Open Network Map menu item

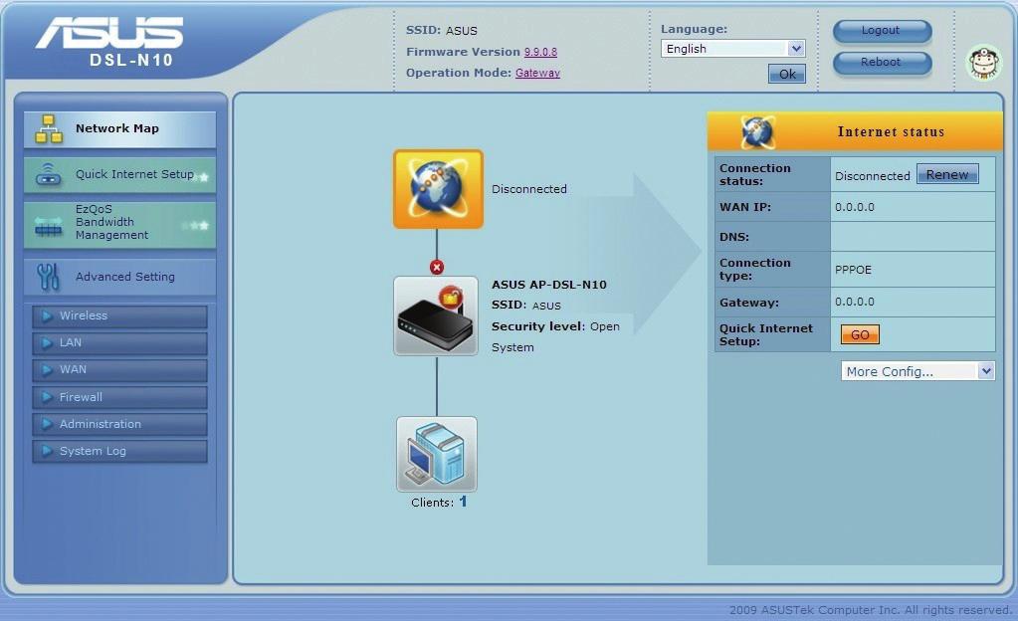pos(119,129)
